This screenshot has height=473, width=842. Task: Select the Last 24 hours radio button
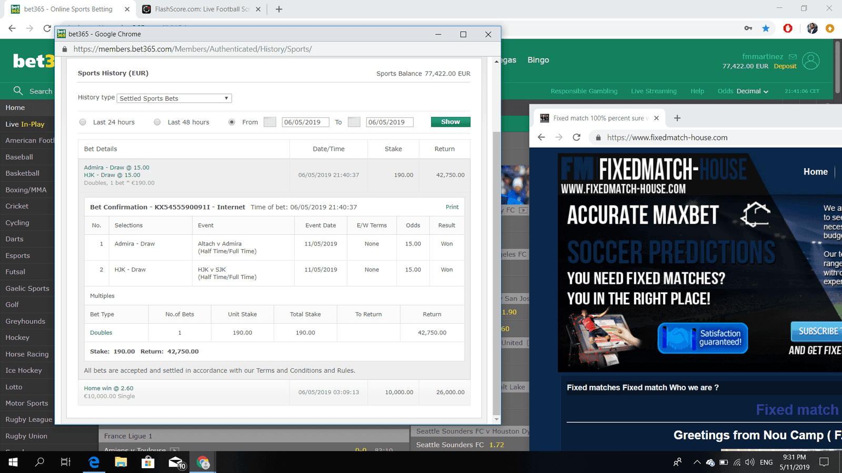click(x=83, y=122)
